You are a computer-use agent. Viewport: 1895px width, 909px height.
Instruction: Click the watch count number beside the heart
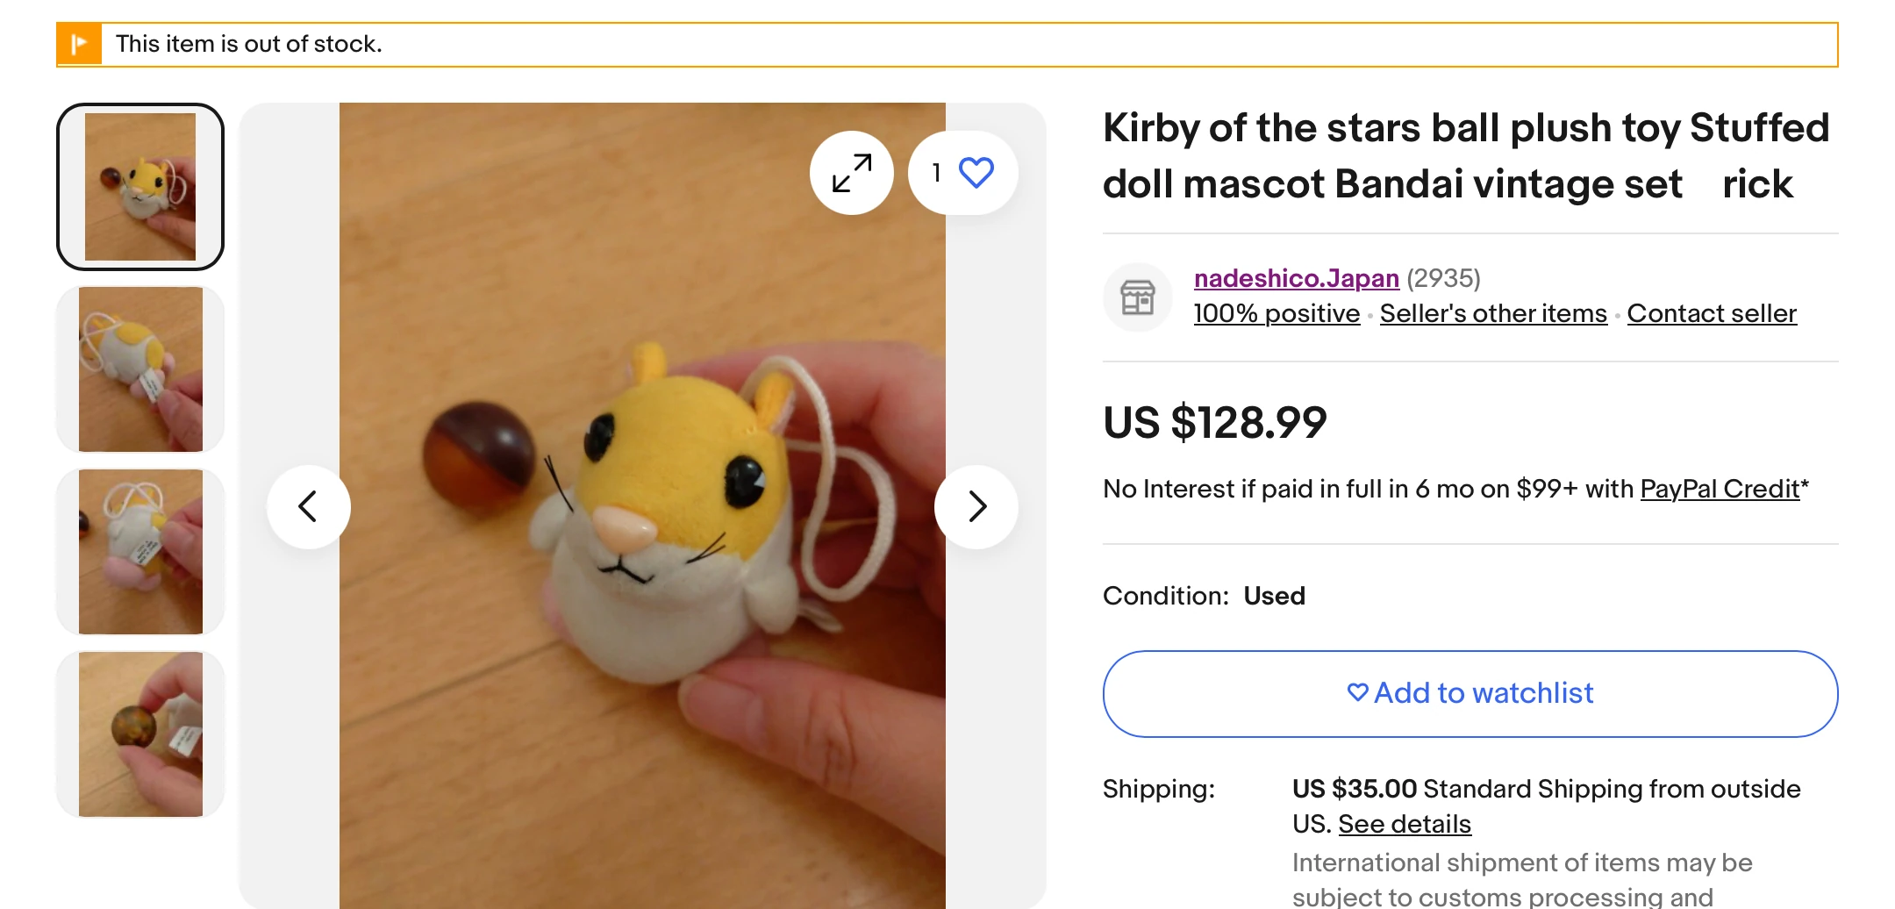pos(935,173)
